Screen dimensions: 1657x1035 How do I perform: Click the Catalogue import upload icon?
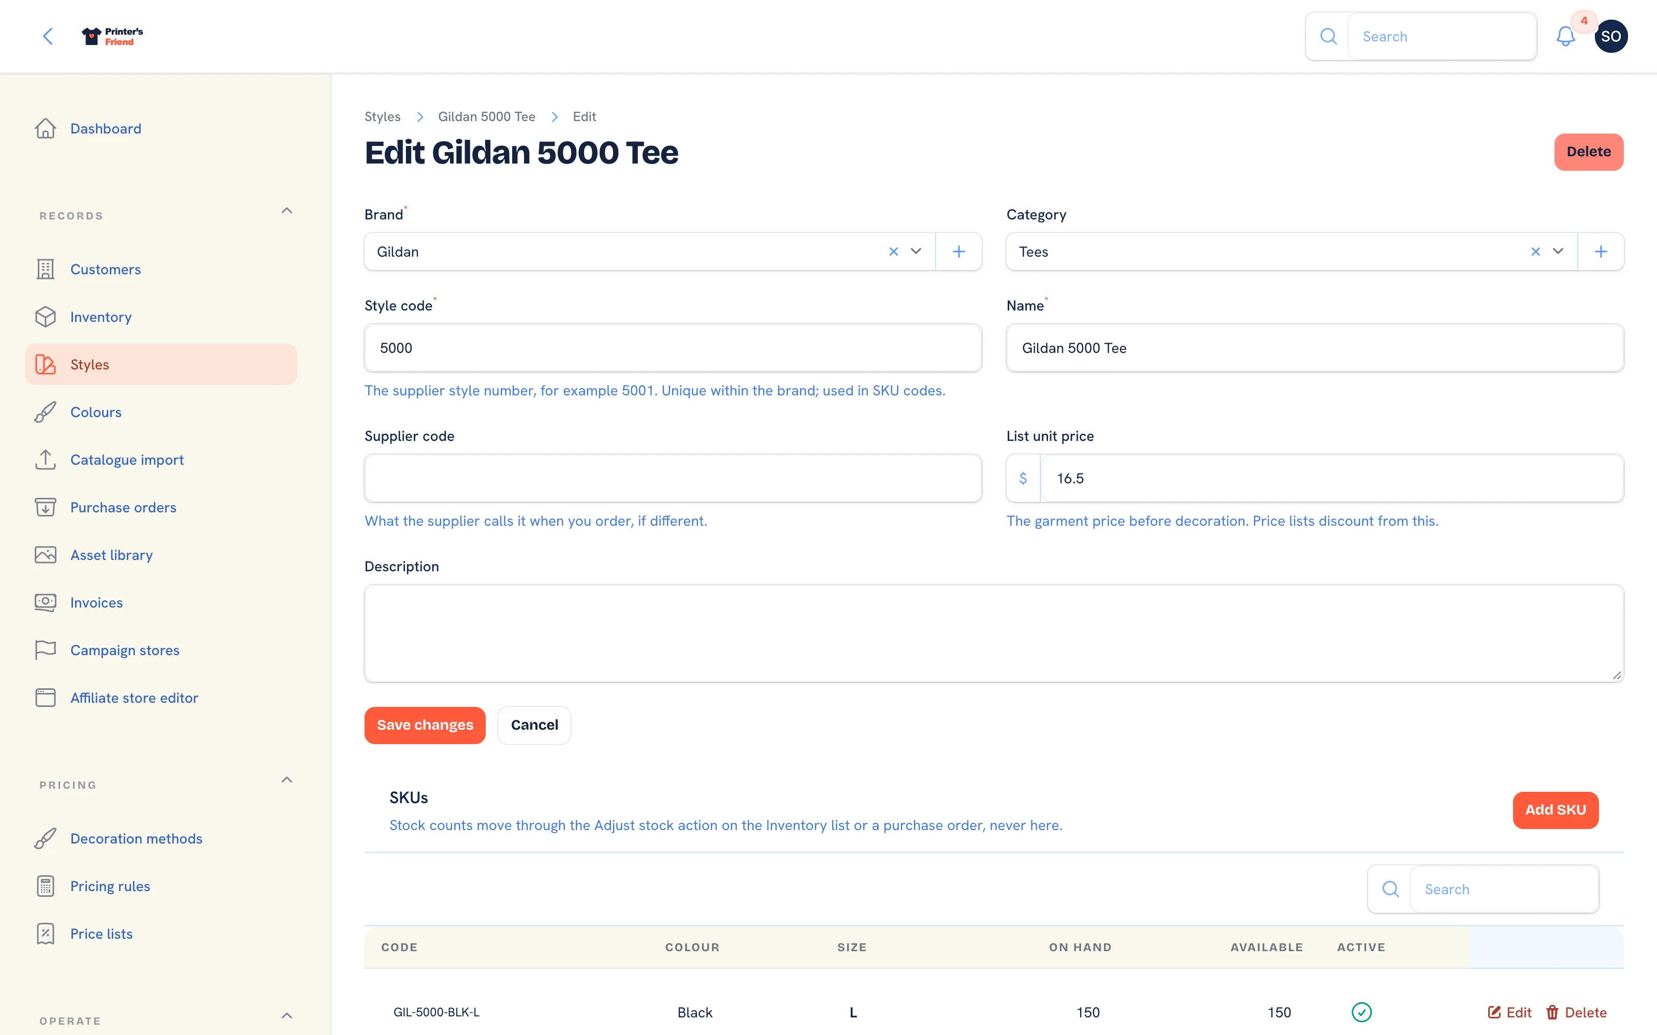coord(45,460)
